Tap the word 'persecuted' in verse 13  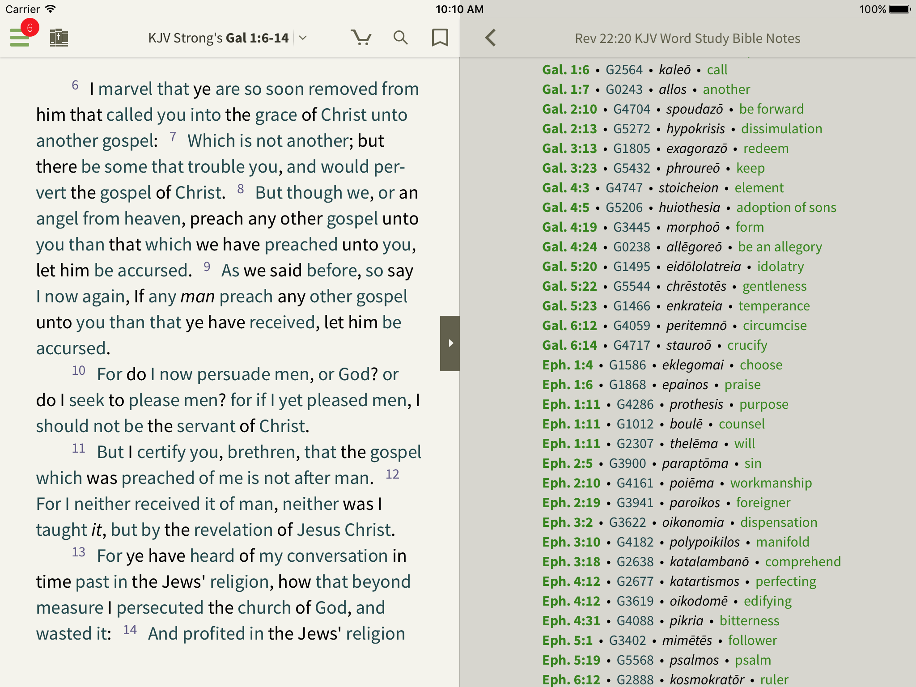[160, 608]
